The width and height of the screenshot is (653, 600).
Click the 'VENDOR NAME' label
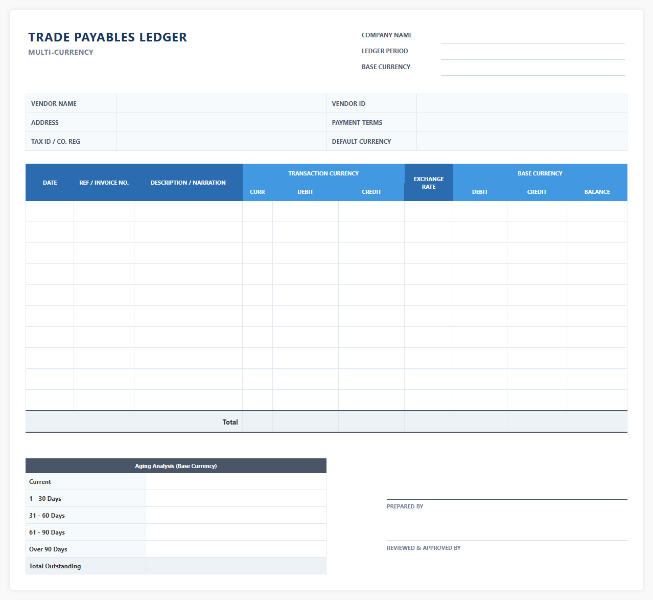[x=54, y=103]
